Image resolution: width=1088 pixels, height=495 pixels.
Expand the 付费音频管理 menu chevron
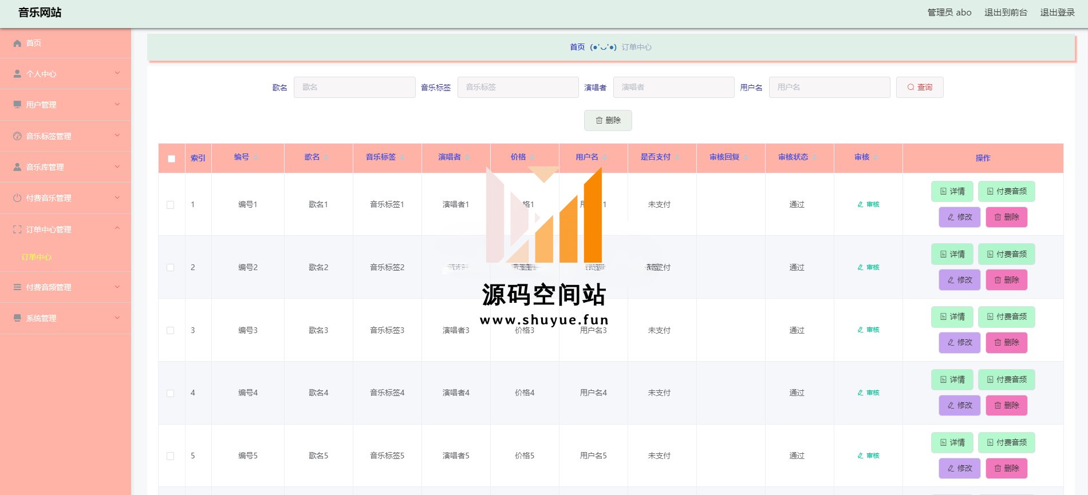[x=117, y=287]
